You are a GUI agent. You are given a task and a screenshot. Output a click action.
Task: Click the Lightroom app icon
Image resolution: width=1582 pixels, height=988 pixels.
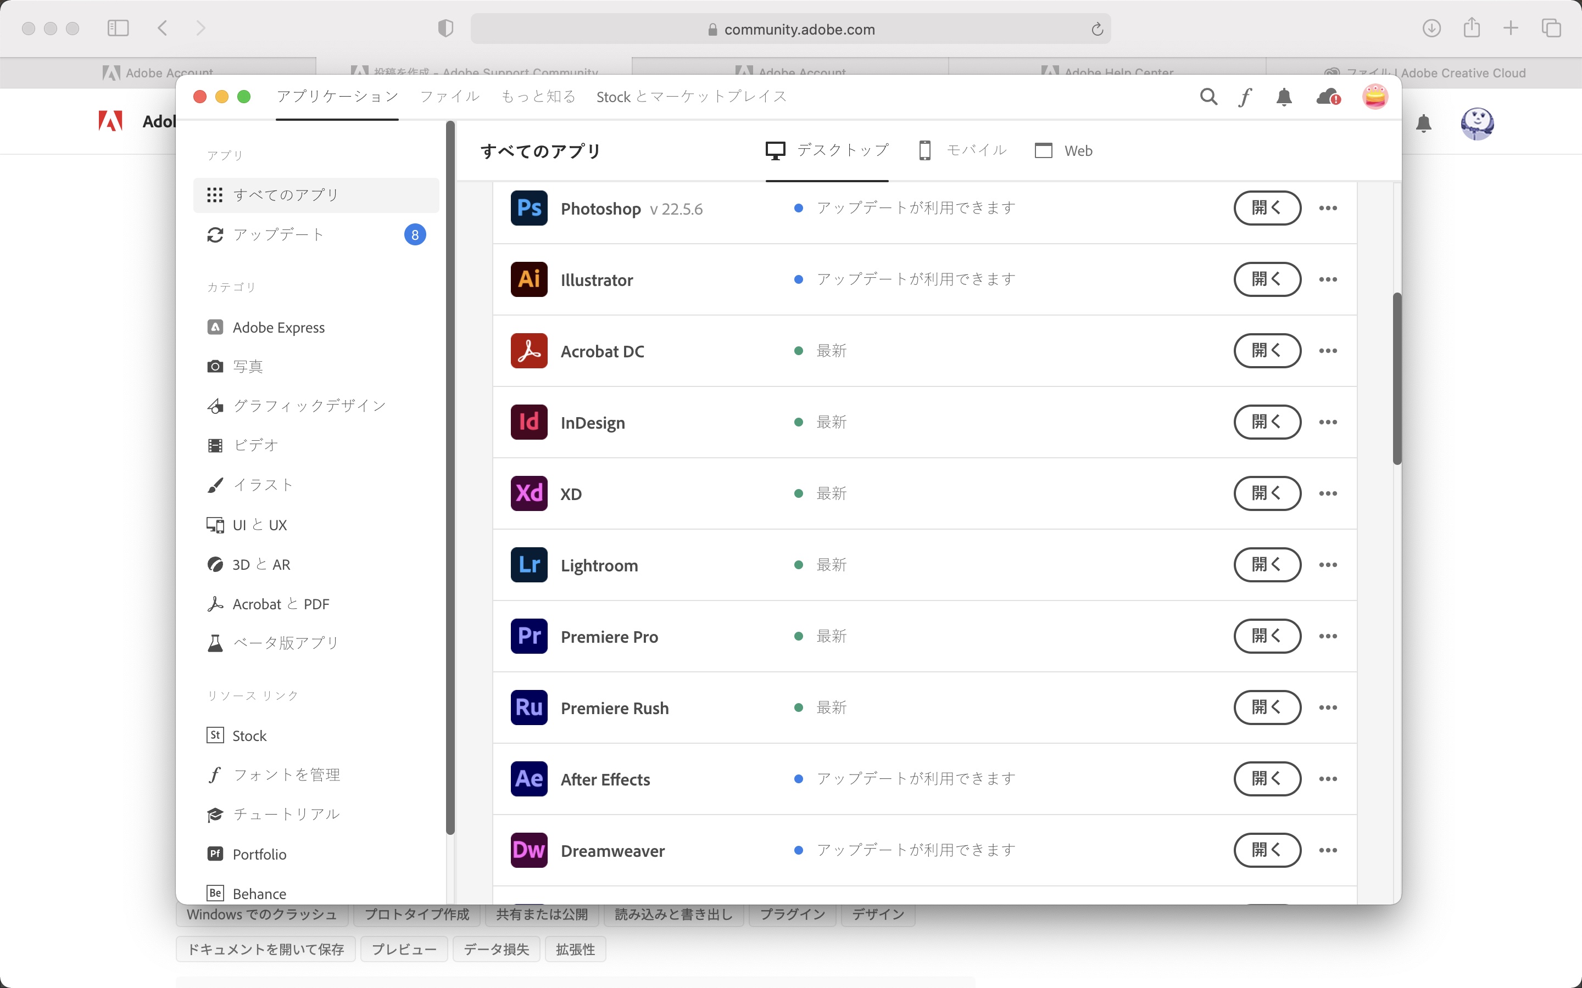coord(528,565)
